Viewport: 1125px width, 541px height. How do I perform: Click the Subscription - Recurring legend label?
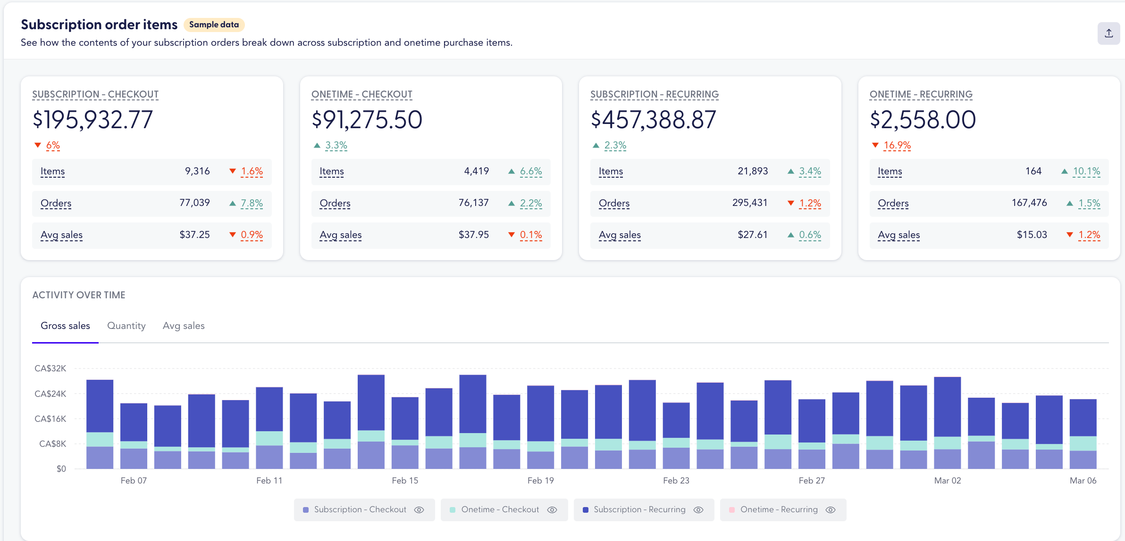tap(640, 509)
